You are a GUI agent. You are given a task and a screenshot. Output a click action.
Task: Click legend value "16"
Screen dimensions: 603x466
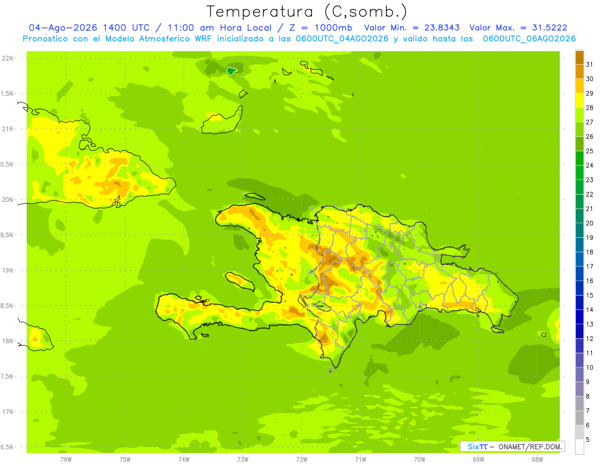(x=589, y=281)
